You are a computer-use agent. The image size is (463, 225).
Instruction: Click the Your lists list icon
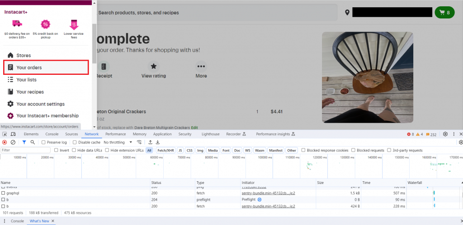click(x=10, y=79)
